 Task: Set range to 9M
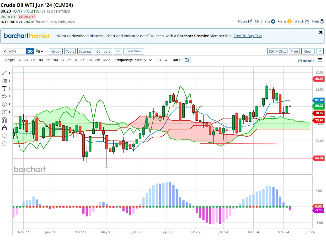(x=55, y=60)
